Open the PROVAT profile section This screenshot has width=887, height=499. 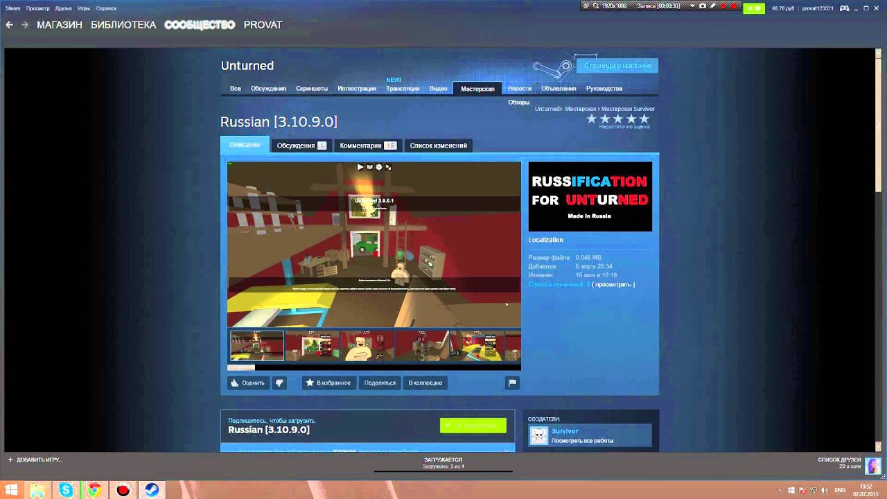coord(263,25)
